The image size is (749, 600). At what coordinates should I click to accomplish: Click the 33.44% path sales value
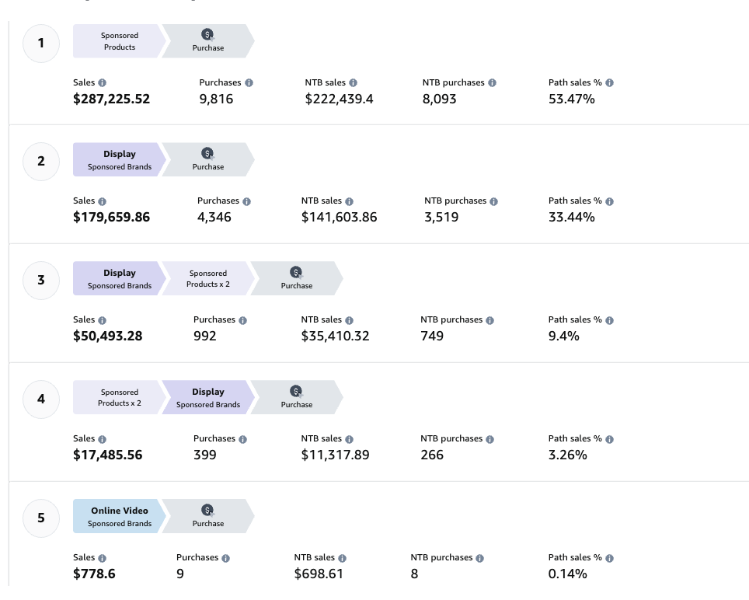(571, 218)
